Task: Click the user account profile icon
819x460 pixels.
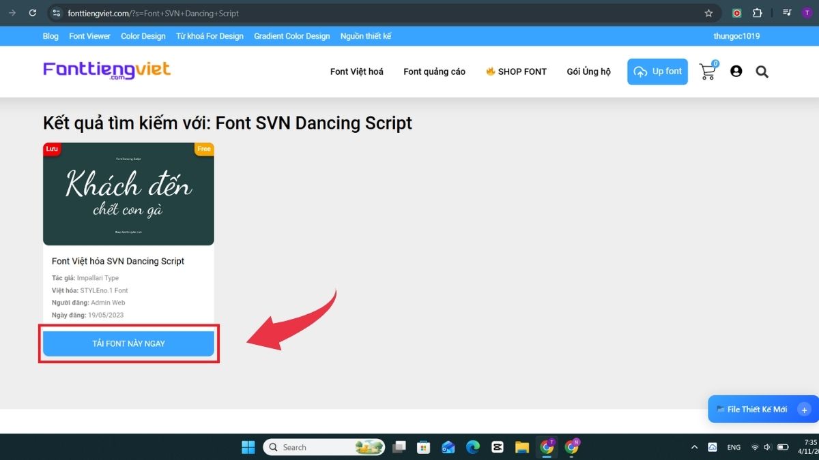Action: (736, 72)
